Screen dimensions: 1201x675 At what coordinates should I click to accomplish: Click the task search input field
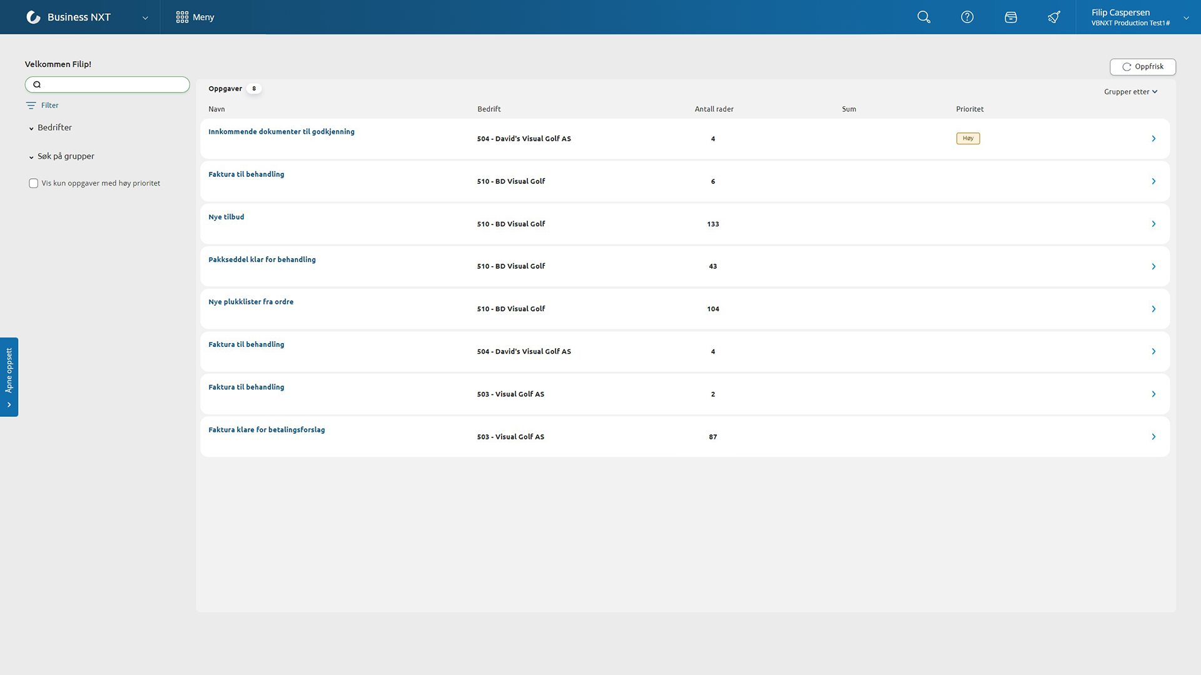pyautogui.click(x=113, y=84)
